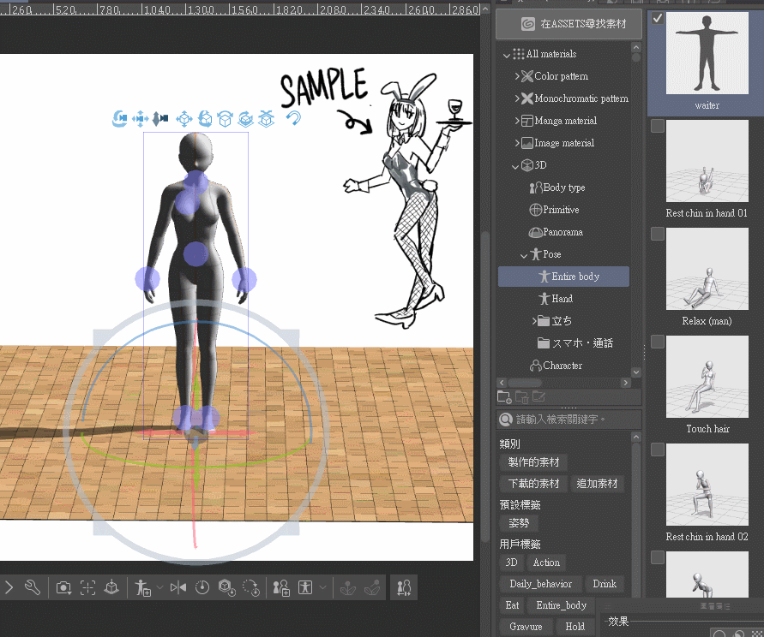Uncheck the waiter material checkbox
Screen dimensions: 764x637
[x=658, y=18]
